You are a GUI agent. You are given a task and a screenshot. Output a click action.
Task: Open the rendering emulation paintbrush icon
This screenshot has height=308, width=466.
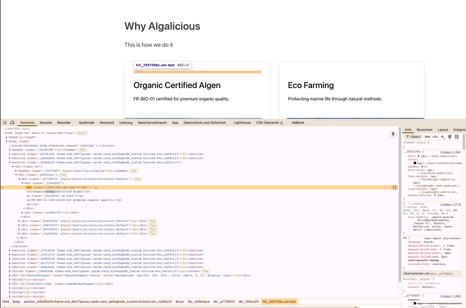[x=450, y=137]
